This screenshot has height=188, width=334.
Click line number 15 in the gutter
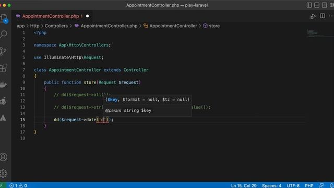tap(22, 120)
